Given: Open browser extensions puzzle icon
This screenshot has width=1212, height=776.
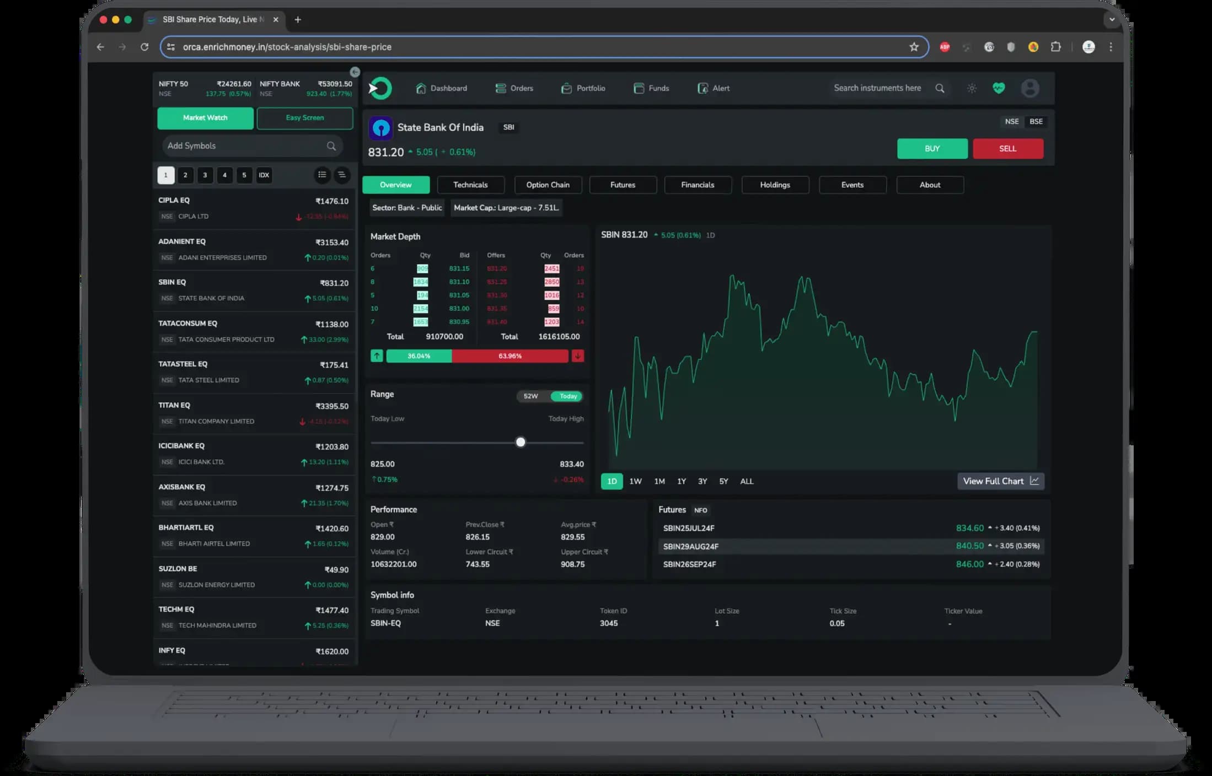Looking at the screenshot, I should 1055,47.
